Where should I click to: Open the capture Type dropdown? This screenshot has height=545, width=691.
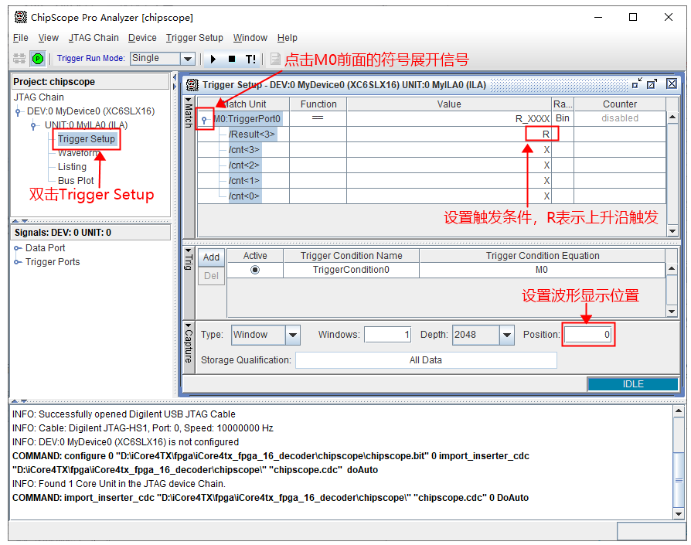coord(293,335)
